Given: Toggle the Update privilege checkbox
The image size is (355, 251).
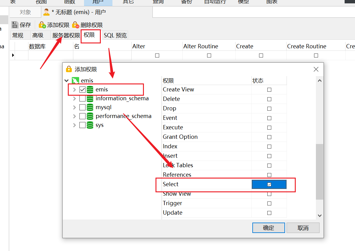Looking at the screenshot, I should point(269,213).
